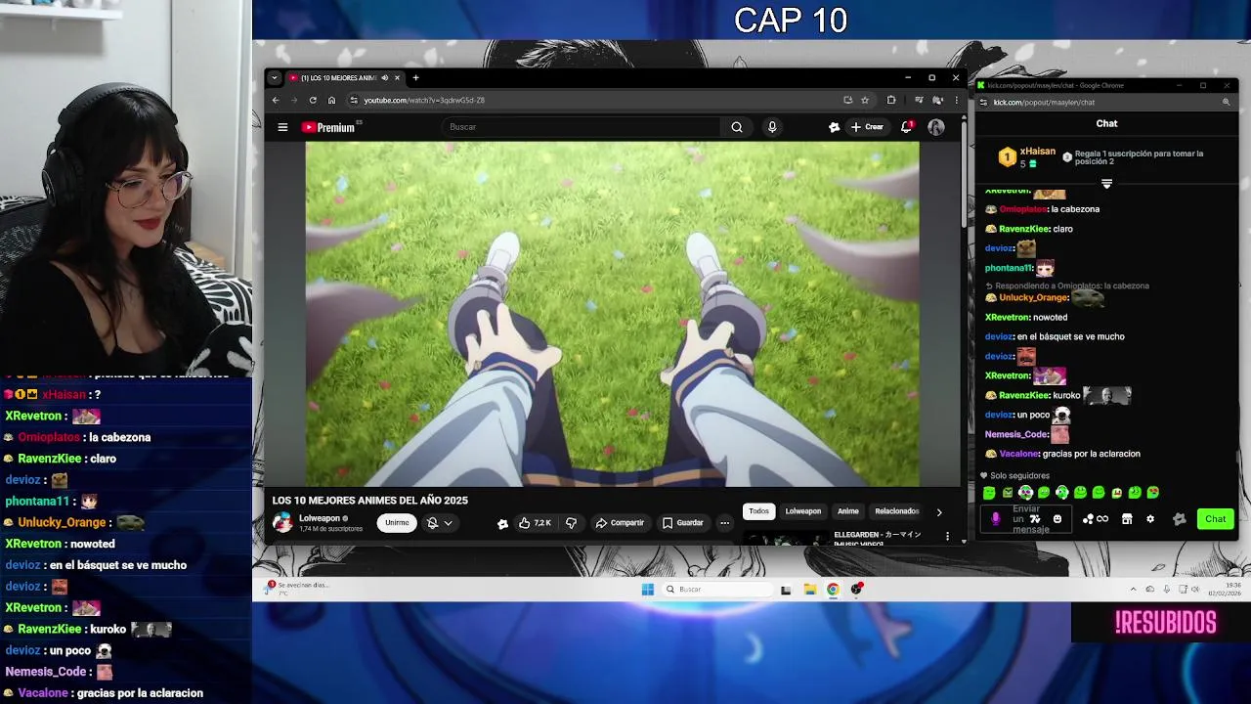The image size is (1251, 704).
Task: Focus Windows taskbar Buscar search box
Action: (718, 589)
